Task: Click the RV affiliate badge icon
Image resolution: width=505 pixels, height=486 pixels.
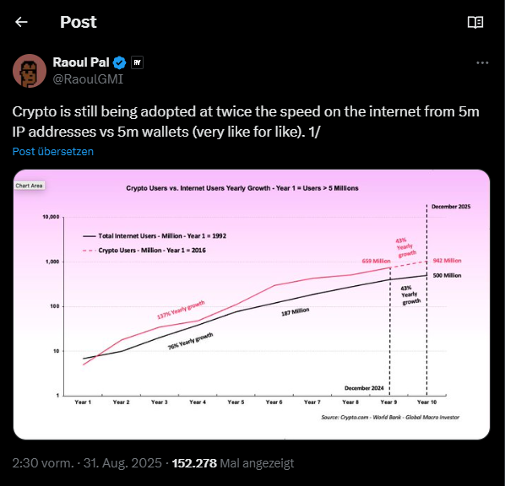Action: click(x=137, y=62)
